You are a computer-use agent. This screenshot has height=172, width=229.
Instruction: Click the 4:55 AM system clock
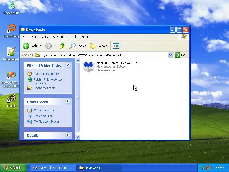pos(218,168)
